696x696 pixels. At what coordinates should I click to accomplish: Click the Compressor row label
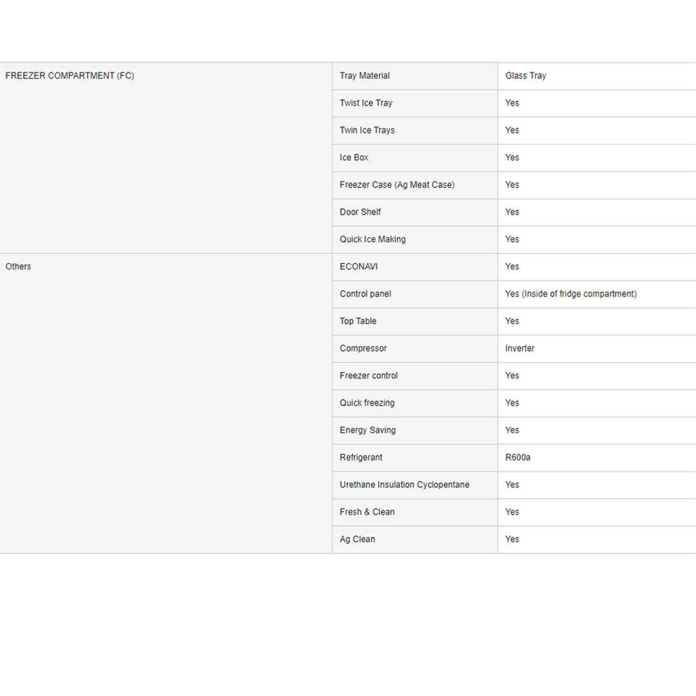click(363, 349)
